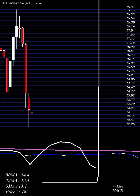Click the last small red candle near 13
The image size is (140, 196).
click(x=32, y=113)
